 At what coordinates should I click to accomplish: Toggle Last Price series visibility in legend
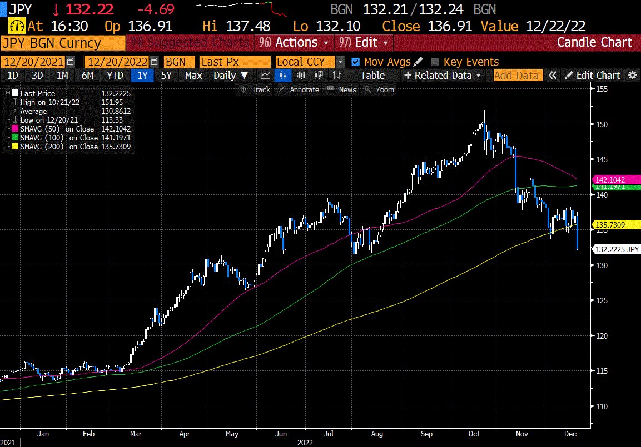[15, 93]
